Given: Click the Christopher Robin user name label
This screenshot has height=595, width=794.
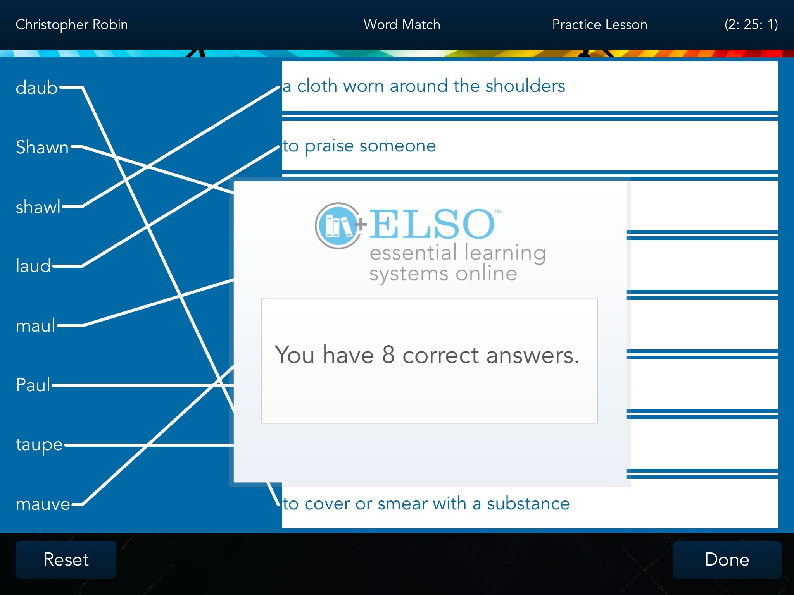Looking at the screenshot, I should [72, 24].
